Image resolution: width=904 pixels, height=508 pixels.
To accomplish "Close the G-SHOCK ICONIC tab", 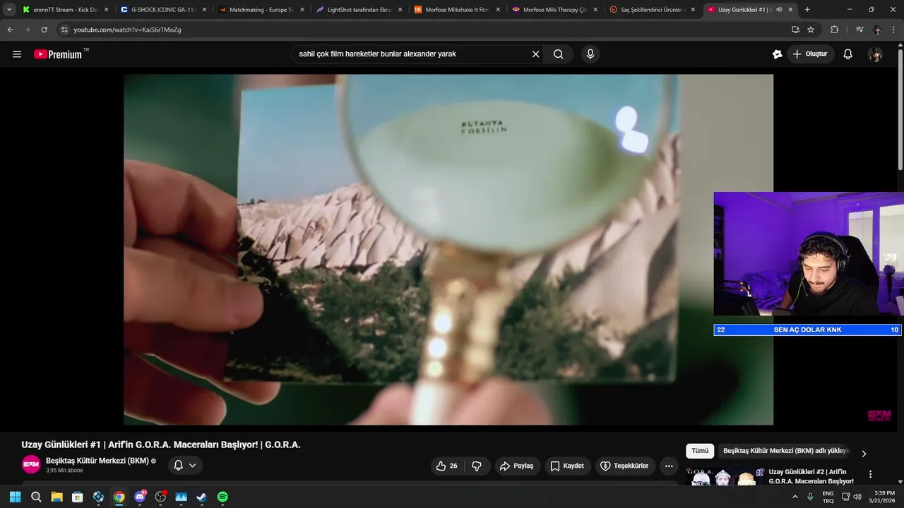I will tap(204, 9).
